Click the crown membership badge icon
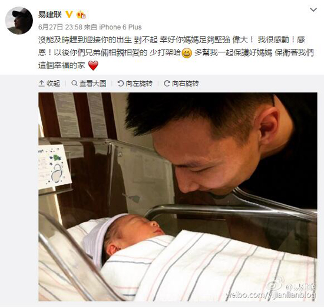The height and width of the screenshot is (308, 324). (x=81, y=15)
